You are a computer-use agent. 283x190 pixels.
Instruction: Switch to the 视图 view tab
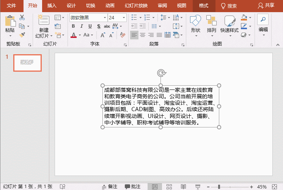pos(182,6)
